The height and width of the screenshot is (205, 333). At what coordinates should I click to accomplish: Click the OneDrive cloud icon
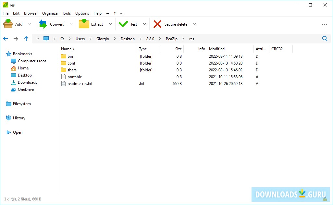[14, 90]
